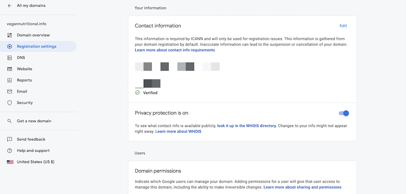Click the Users section label

[x=140, y=153]
